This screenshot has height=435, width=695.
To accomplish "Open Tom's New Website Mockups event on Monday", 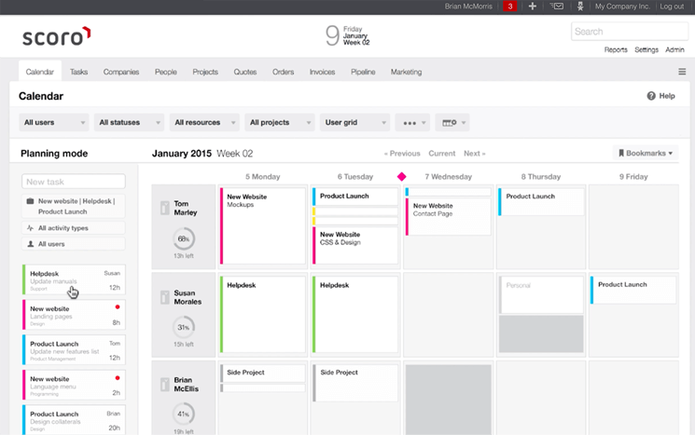I will [263, 225].
